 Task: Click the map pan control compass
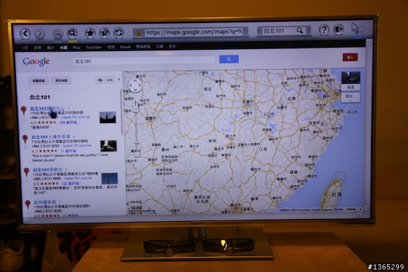click(x=135, y=85)
